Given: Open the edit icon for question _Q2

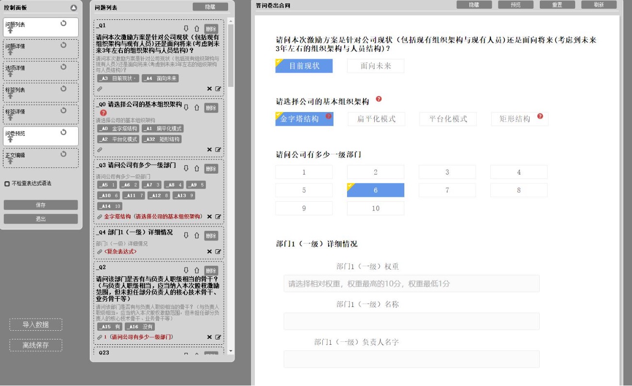Looking at the screenshot, I should point(218,337).
